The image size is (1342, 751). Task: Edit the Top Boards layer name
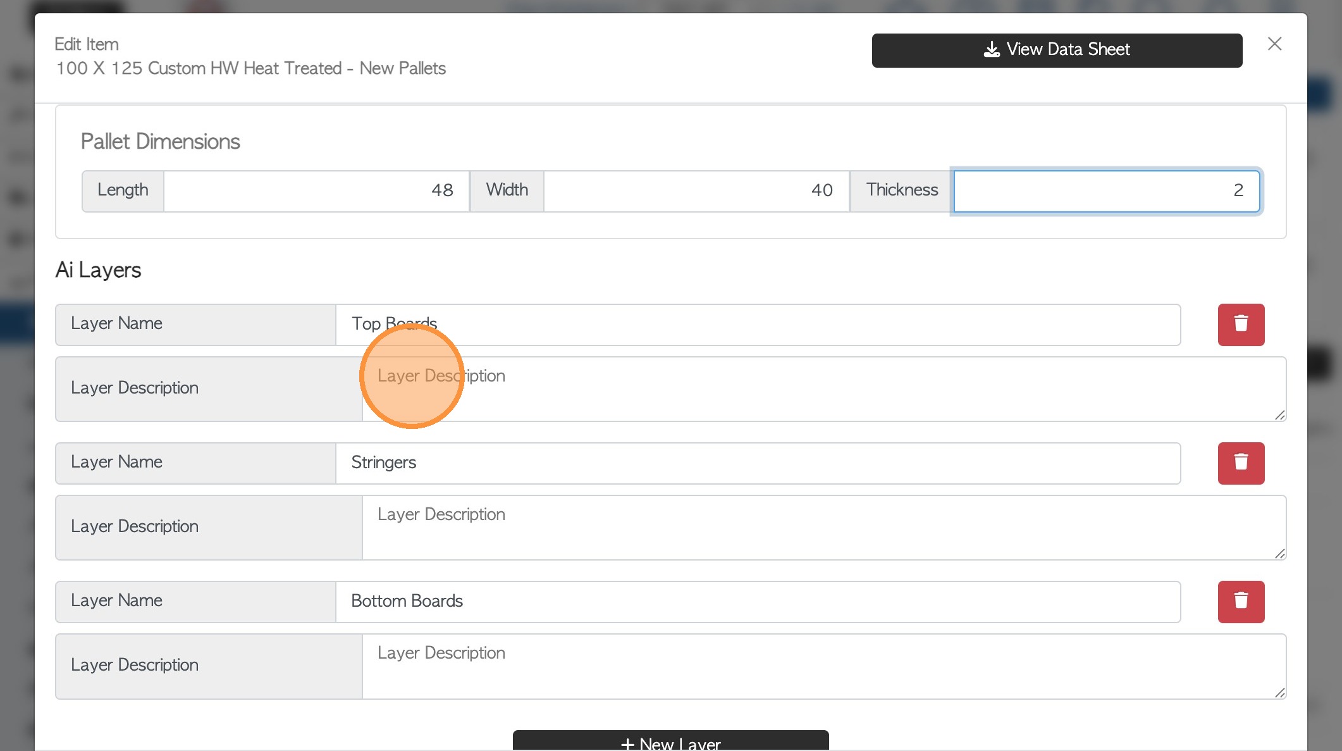tap(758, 325)
